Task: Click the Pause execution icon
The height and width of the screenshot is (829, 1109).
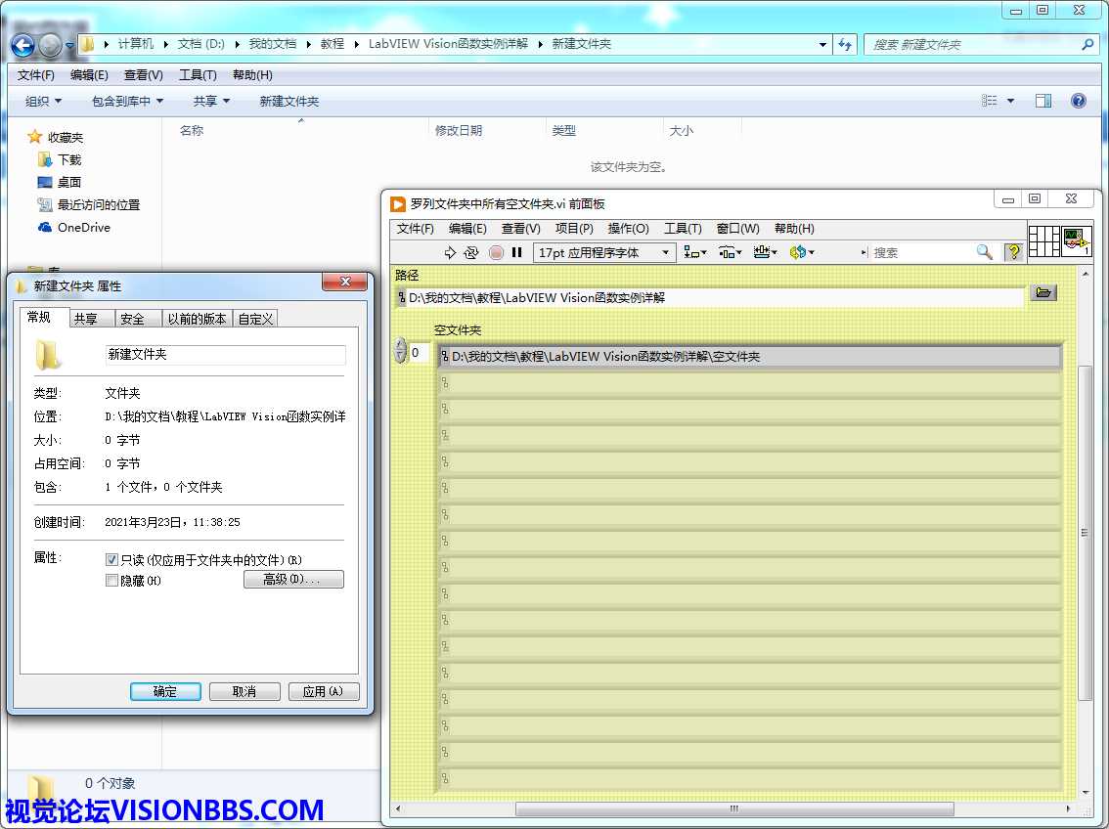Action: tap(517, 252)
